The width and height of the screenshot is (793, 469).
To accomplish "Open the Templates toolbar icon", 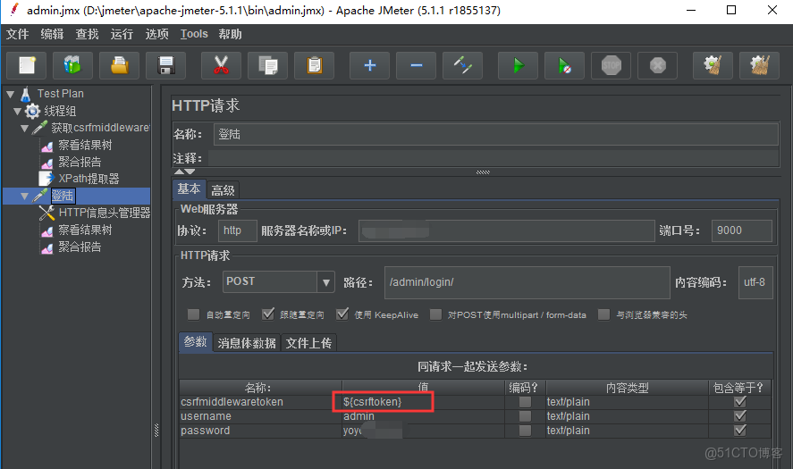I will [x=72, y=65].
